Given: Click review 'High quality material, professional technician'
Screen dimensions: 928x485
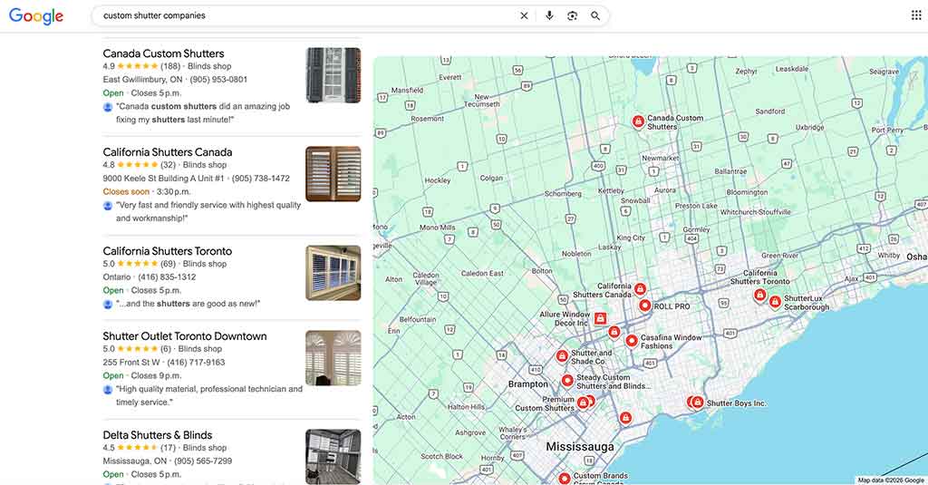Looking at the screenshot, I should point(209,395).
